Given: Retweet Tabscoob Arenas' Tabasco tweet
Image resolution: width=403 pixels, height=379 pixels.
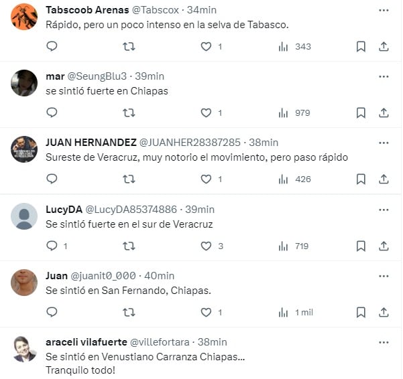Looking at the screenshot, I should 129,46.
